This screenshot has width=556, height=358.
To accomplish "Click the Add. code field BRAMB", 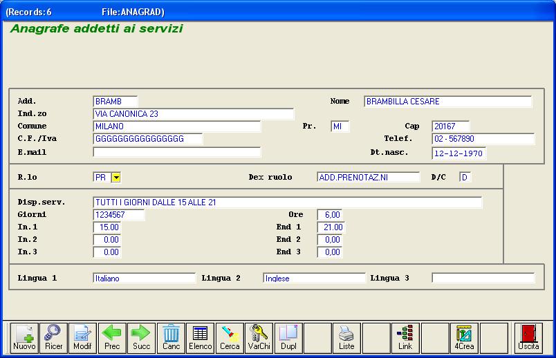I will point(115,102).
